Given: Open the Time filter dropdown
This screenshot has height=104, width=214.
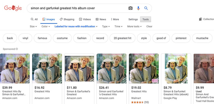Looking at the screenshot, I should tap(119, 26).
